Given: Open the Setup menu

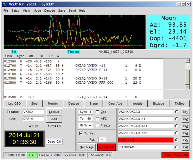Looking at the screenshot, I should pos(16,11).
